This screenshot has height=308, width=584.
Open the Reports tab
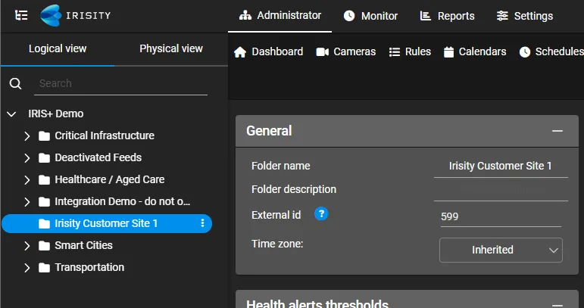(448, 16)
